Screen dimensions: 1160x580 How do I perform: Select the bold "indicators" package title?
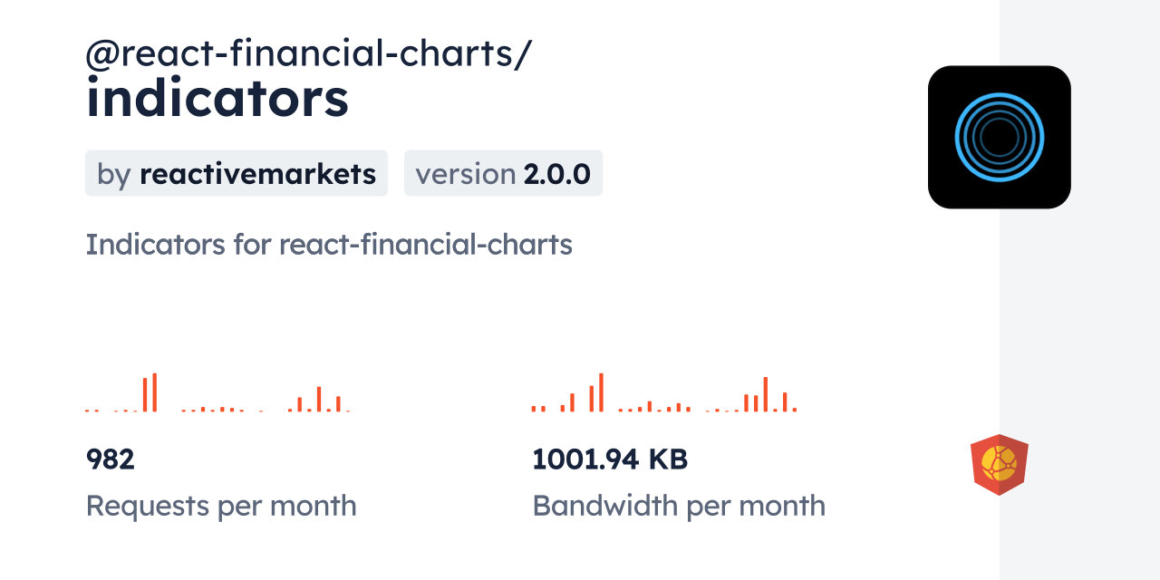pos(217,98)
